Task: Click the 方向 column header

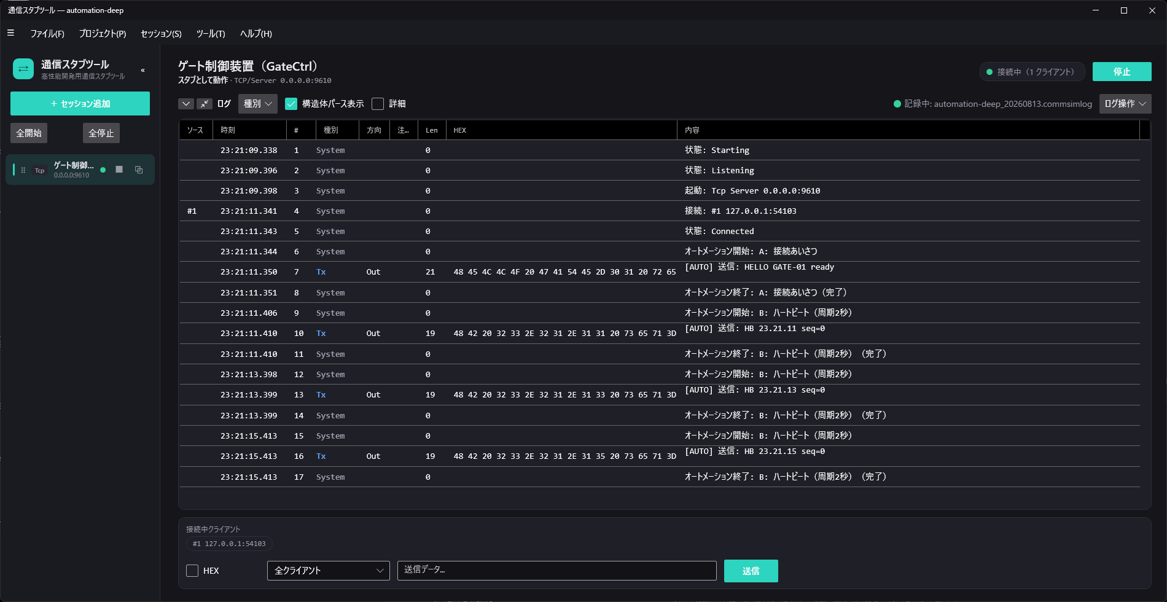Action: [374, 130]
